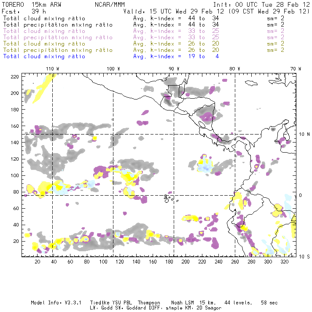Image resolution: width=312 pixels, height=312 pixels.
Task: Click the x-axis tick label '300'
Action: (x=268, y=262)
